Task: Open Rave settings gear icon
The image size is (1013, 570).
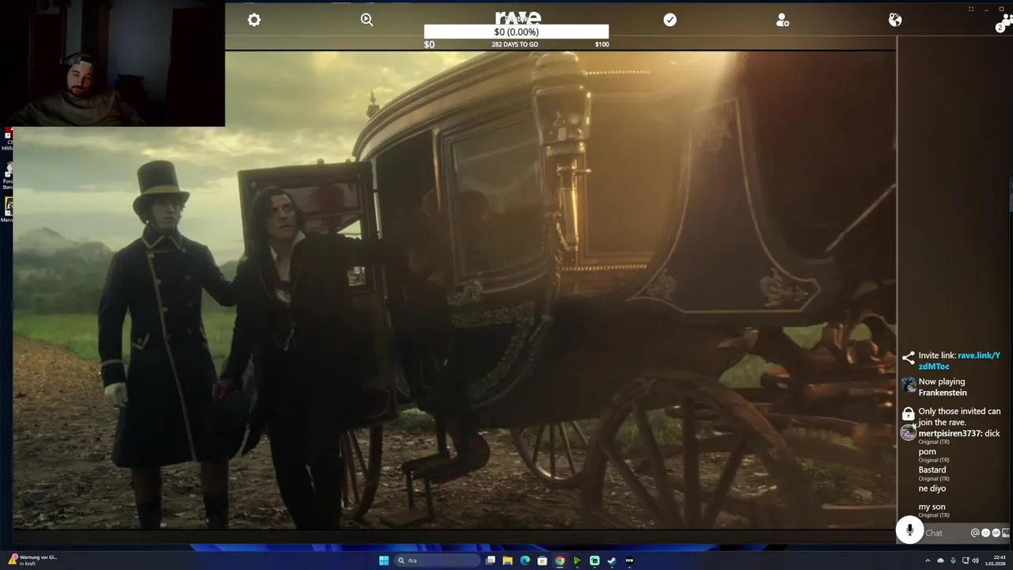Action: 254,20
